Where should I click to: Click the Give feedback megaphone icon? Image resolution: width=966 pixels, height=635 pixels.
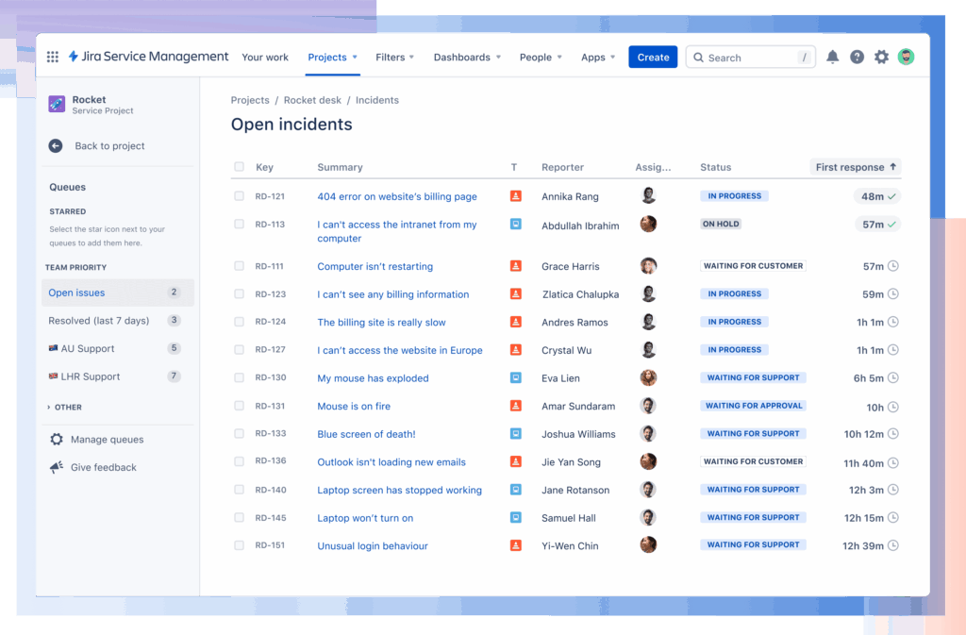(57, 467)
